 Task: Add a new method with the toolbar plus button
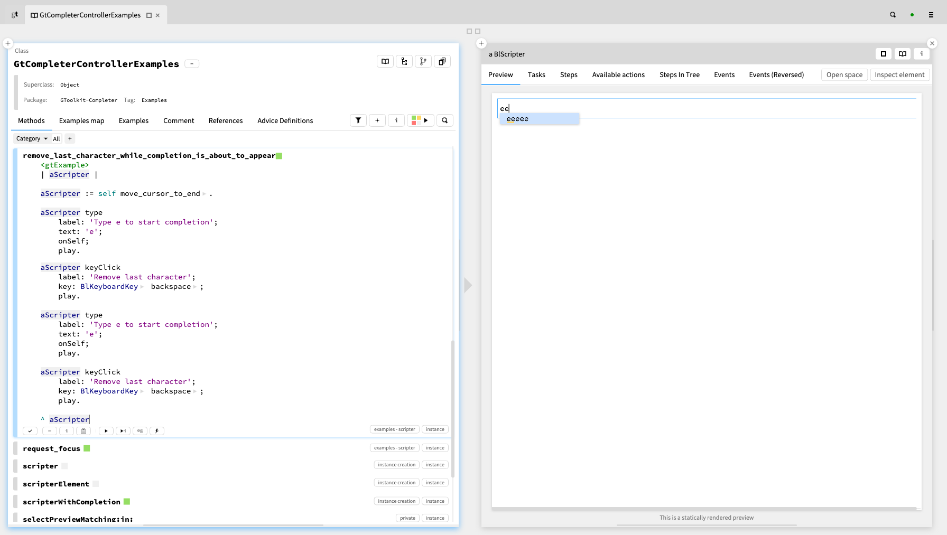click(377, 120)
